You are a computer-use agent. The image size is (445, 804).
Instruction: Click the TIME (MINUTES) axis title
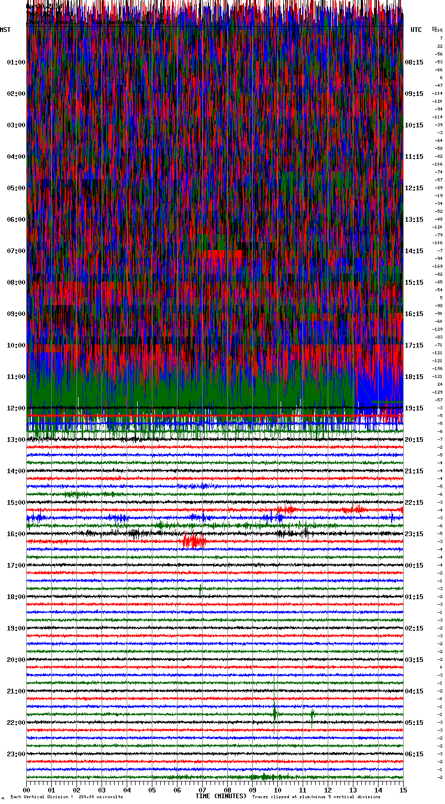[x=221, y=796]
